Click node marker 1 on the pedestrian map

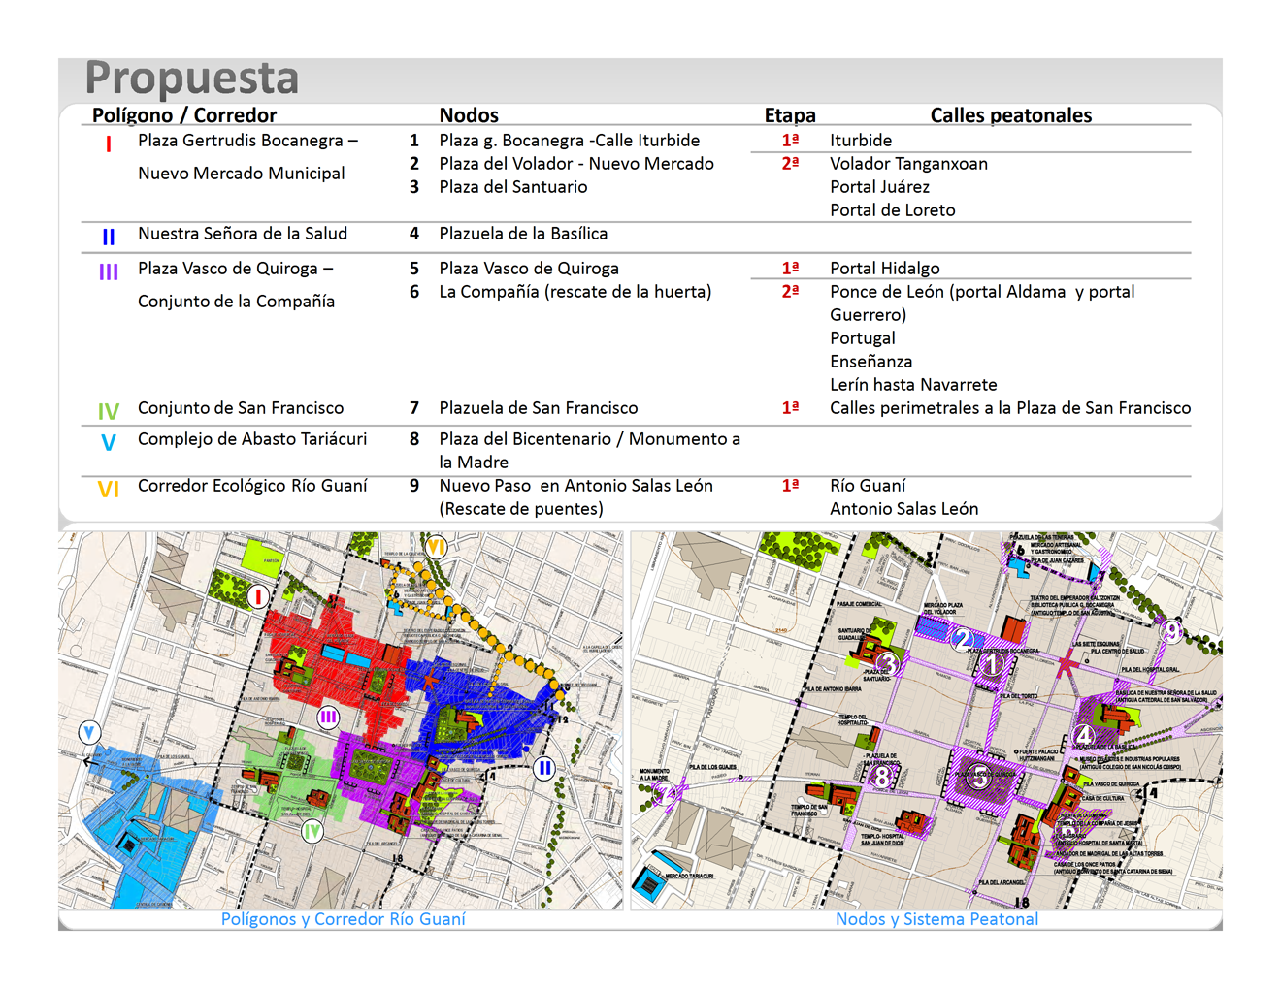[991, 664]
